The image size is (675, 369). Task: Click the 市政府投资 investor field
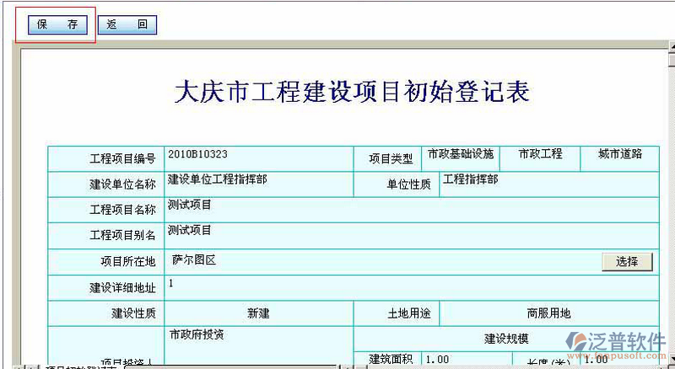[x=258, y=345]
